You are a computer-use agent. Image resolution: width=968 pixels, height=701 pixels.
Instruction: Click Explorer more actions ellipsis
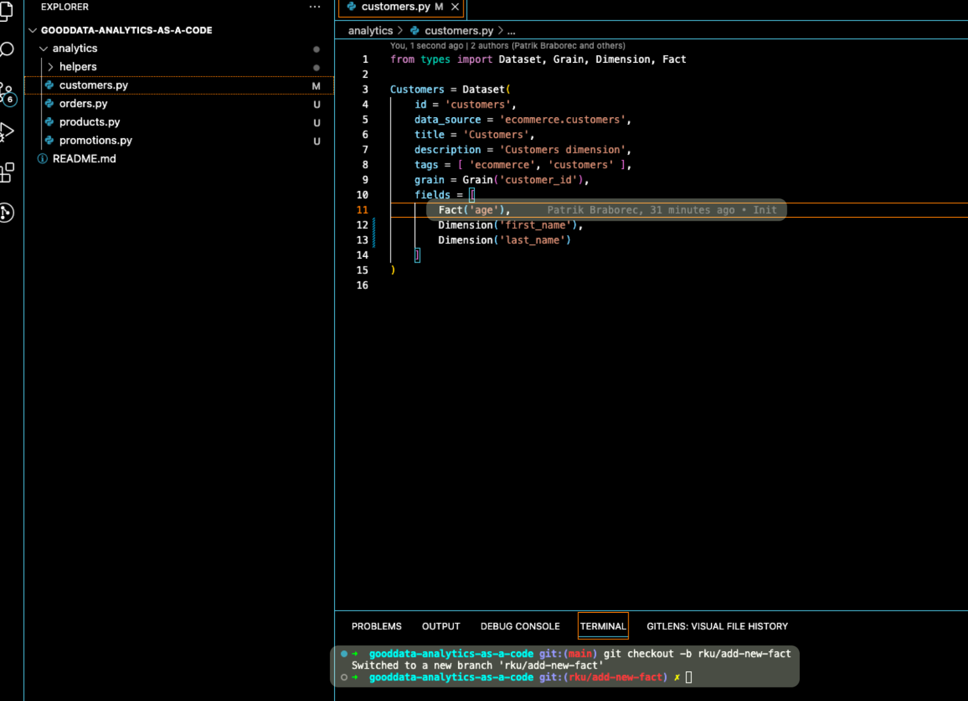pyautogui.click(x=315, y=7)
